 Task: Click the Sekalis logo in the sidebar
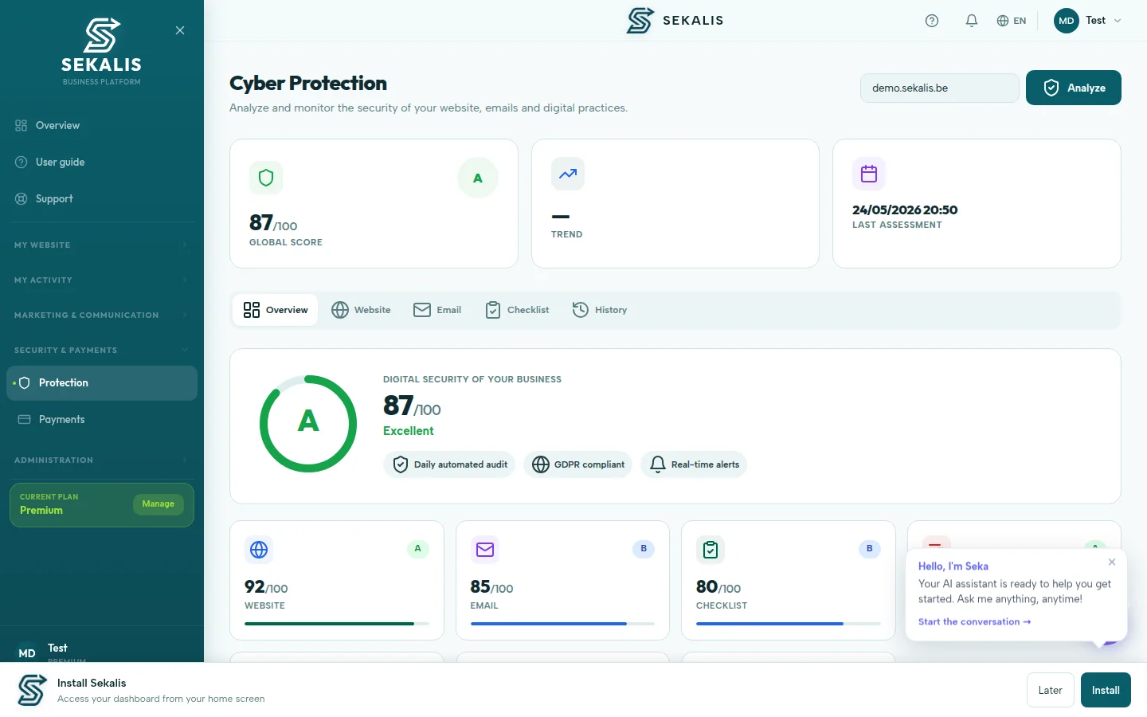[102, 51]
